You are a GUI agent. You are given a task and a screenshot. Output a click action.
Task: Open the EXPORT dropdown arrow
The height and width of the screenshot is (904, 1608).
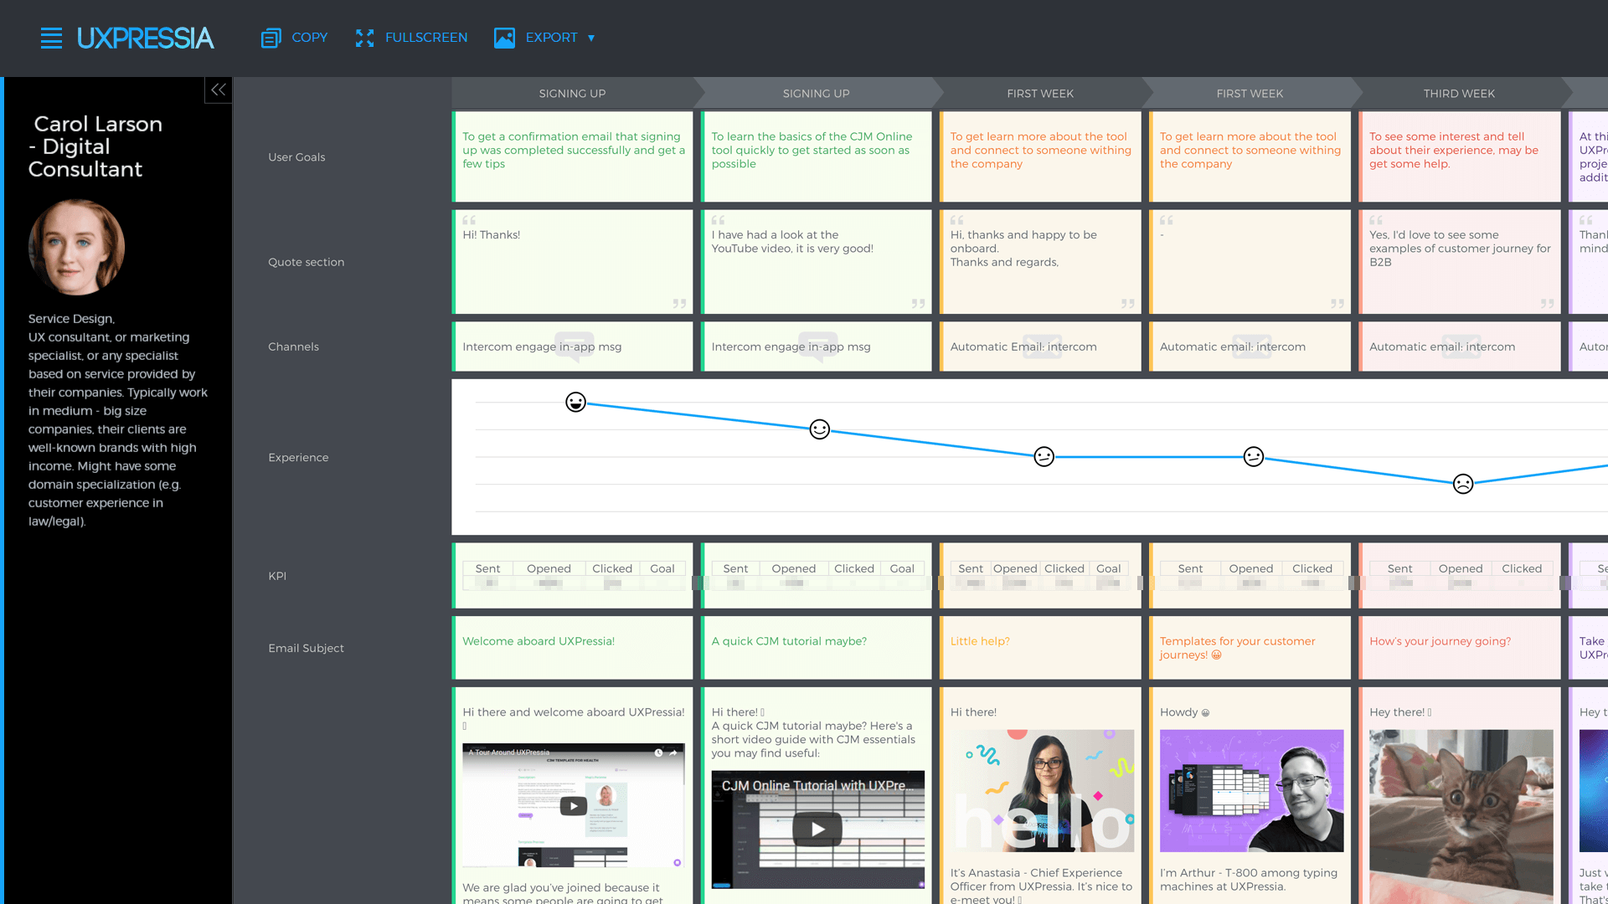591,38
